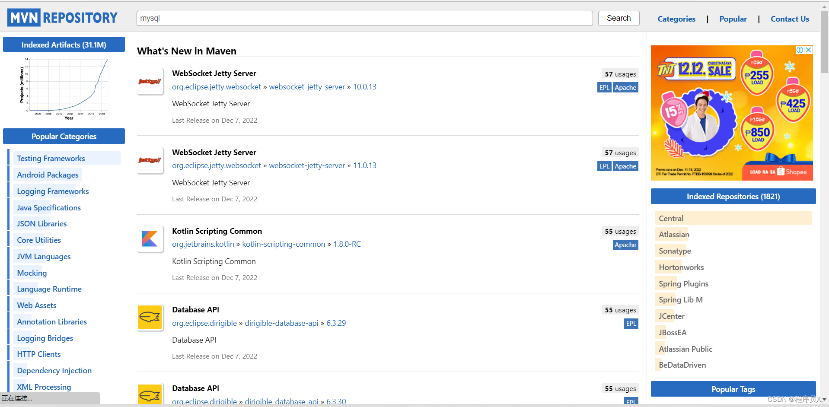Click the EPL tag for Database API 6.3.29
The image size is (829, 407).
click(x=631, y=323)
